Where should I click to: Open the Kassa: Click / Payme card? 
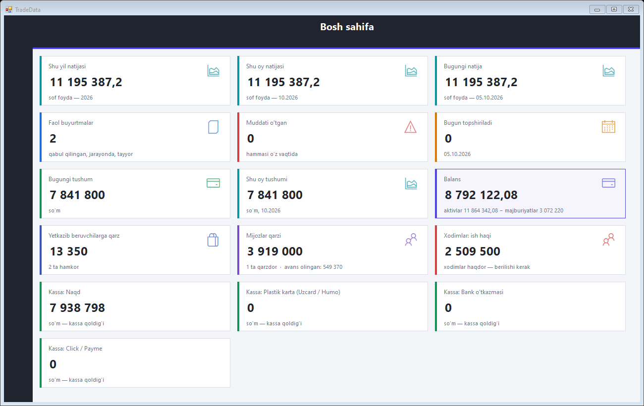[135, 363]
